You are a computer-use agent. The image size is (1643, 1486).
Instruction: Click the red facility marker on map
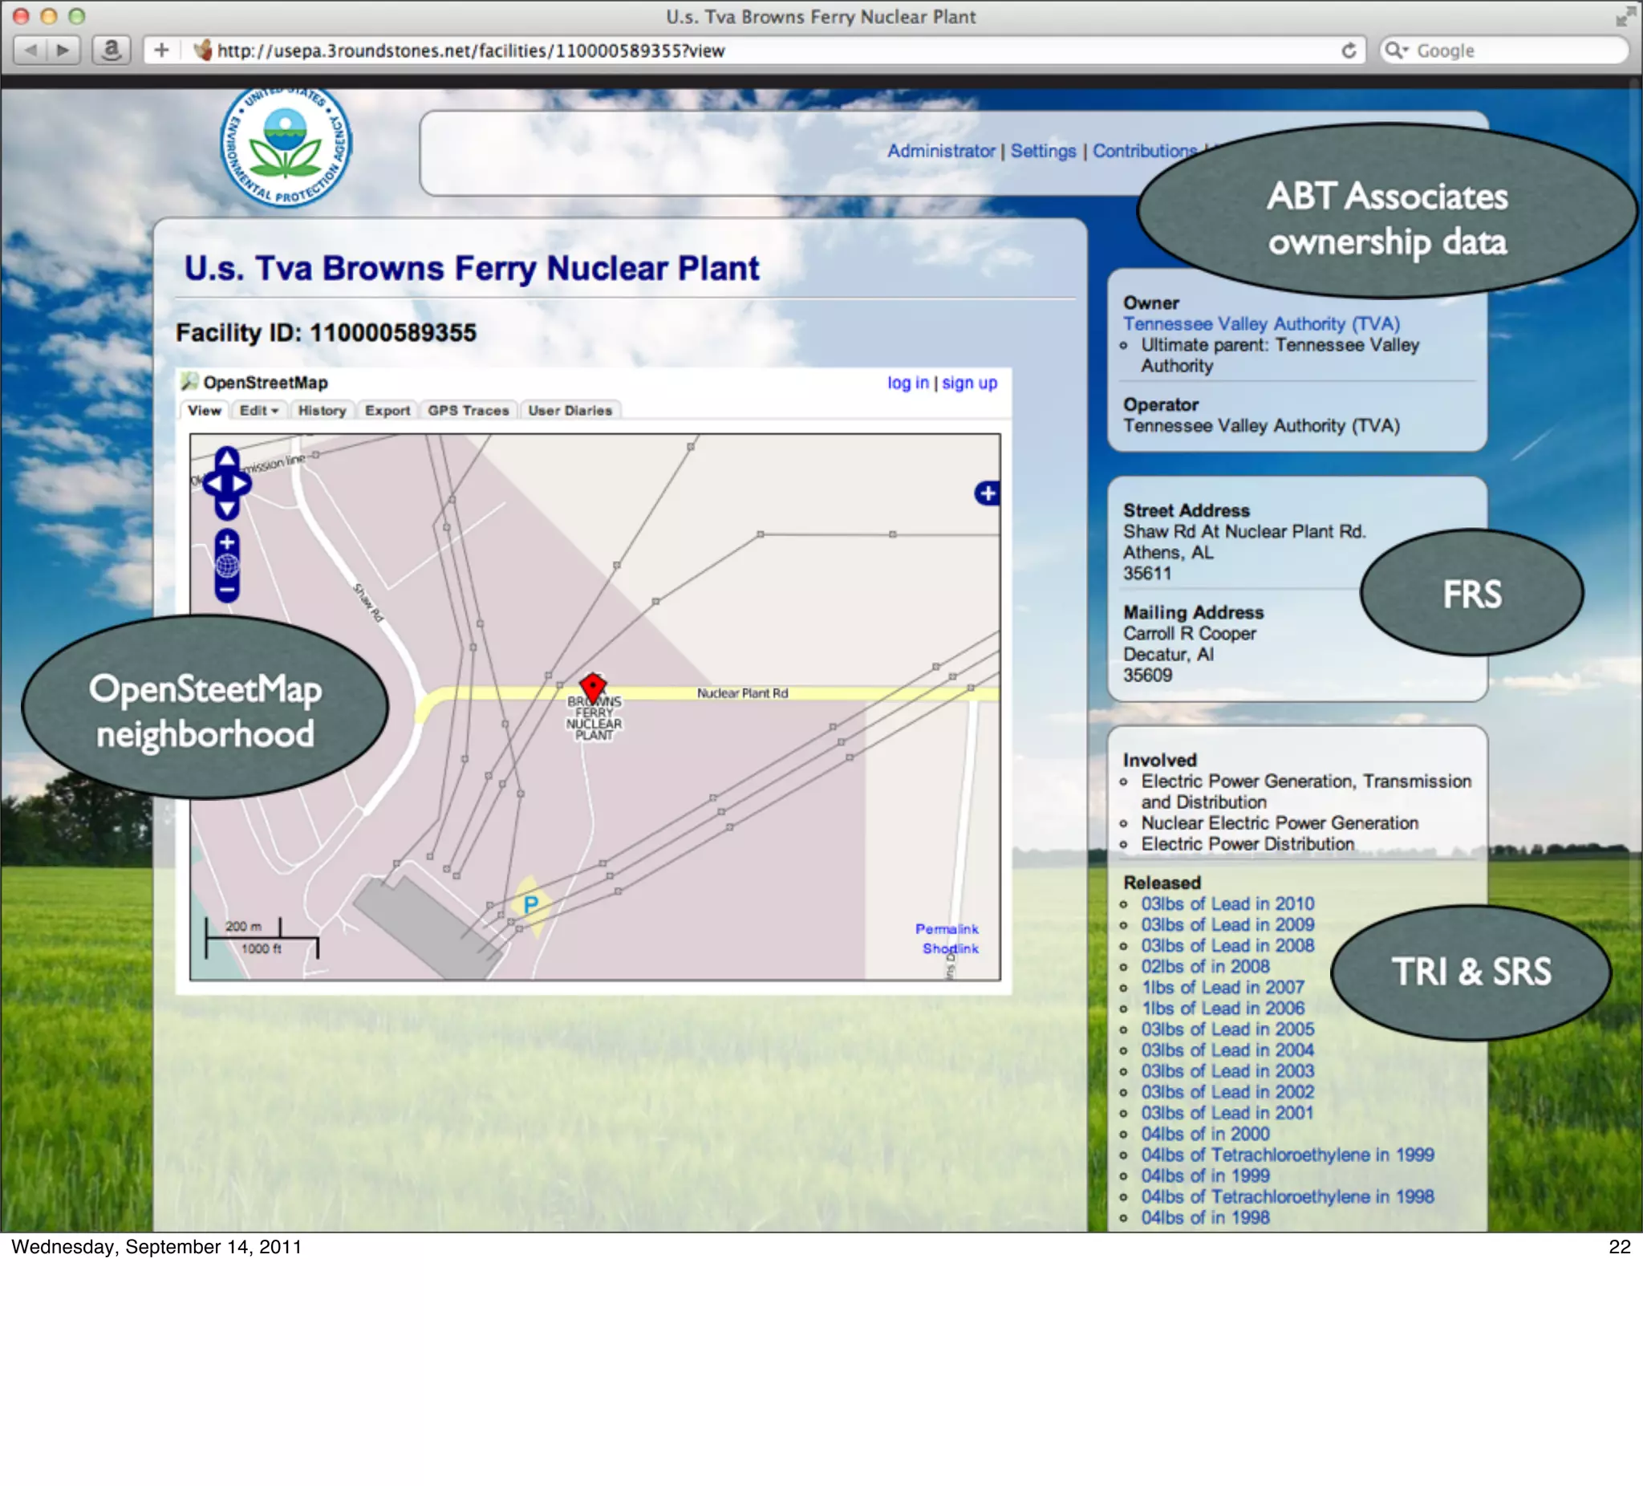click(593, 686)
